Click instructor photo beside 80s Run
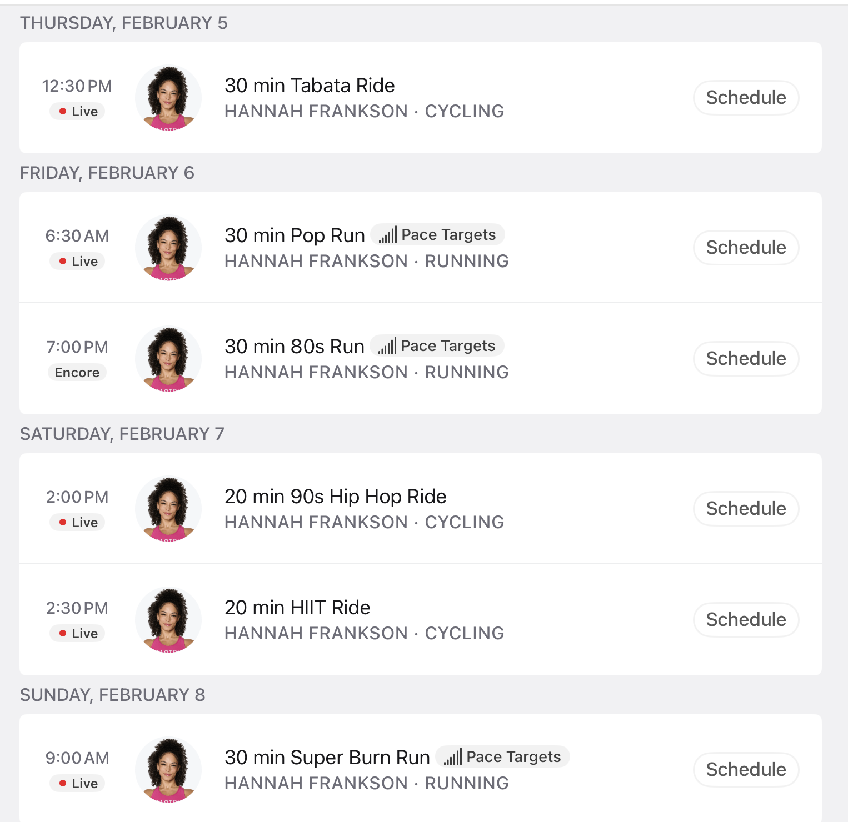This screenshot has height=822, width=848. click(168, 359)
